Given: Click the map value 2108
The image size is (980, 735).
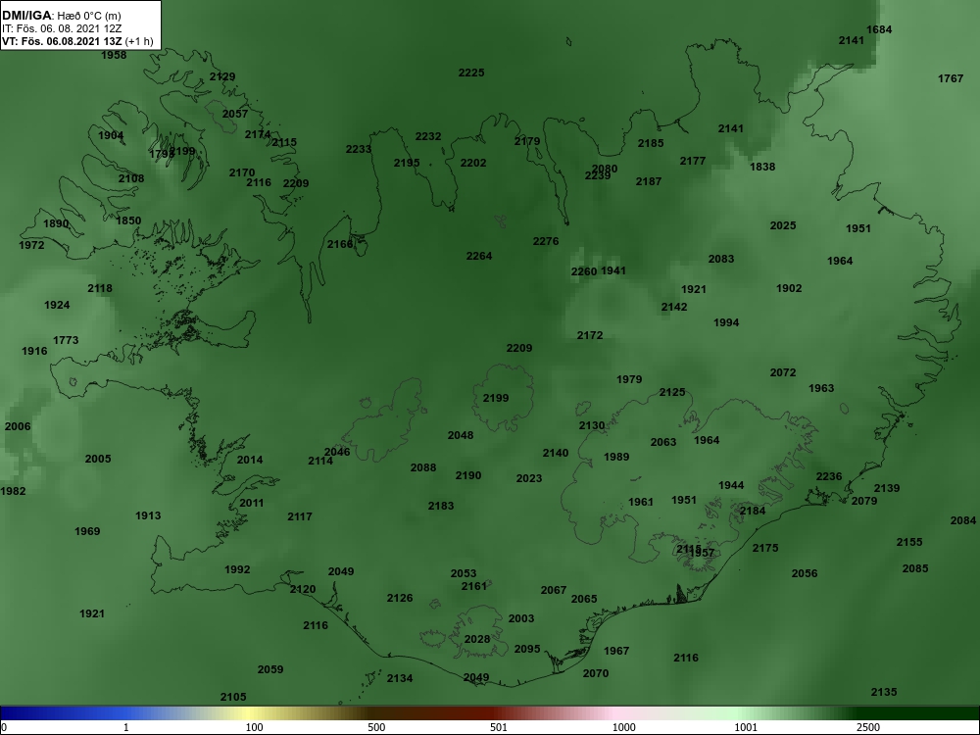Looking at the screenshot, I should [x=131, y=178].
